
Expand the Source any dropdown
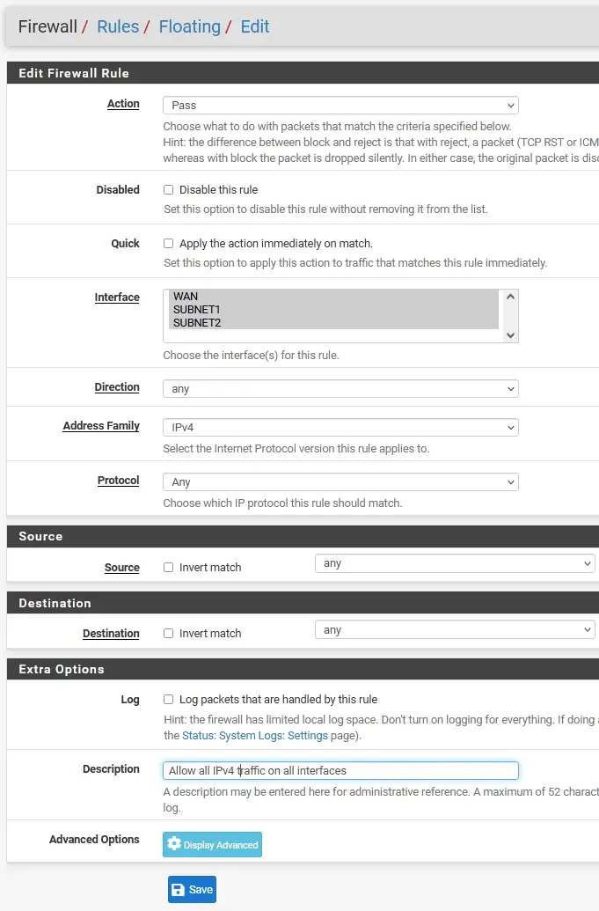click(455, 563)
